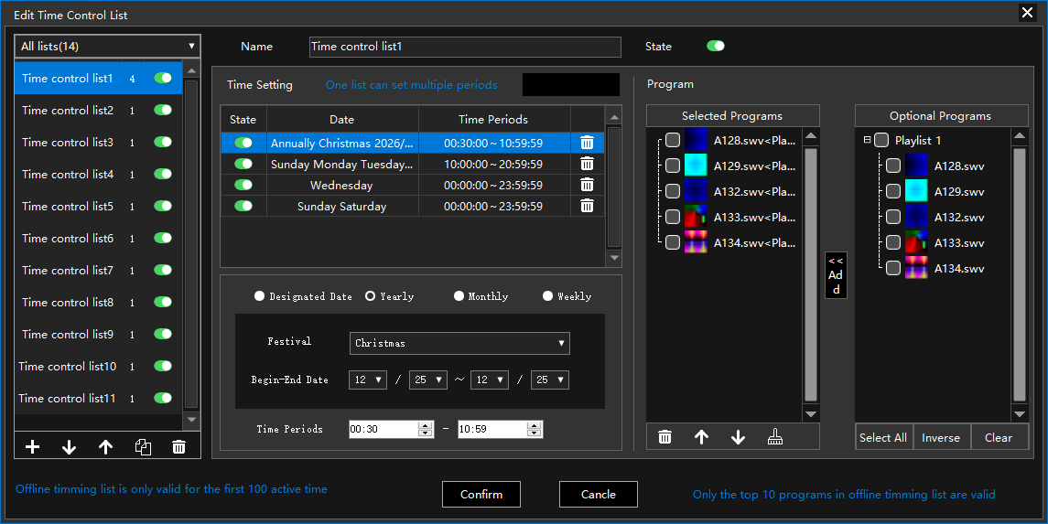This screenshot has height=524, width=1048.
Task: Close the Edit Time Control List dialog
Action: tap(1027, 13)
